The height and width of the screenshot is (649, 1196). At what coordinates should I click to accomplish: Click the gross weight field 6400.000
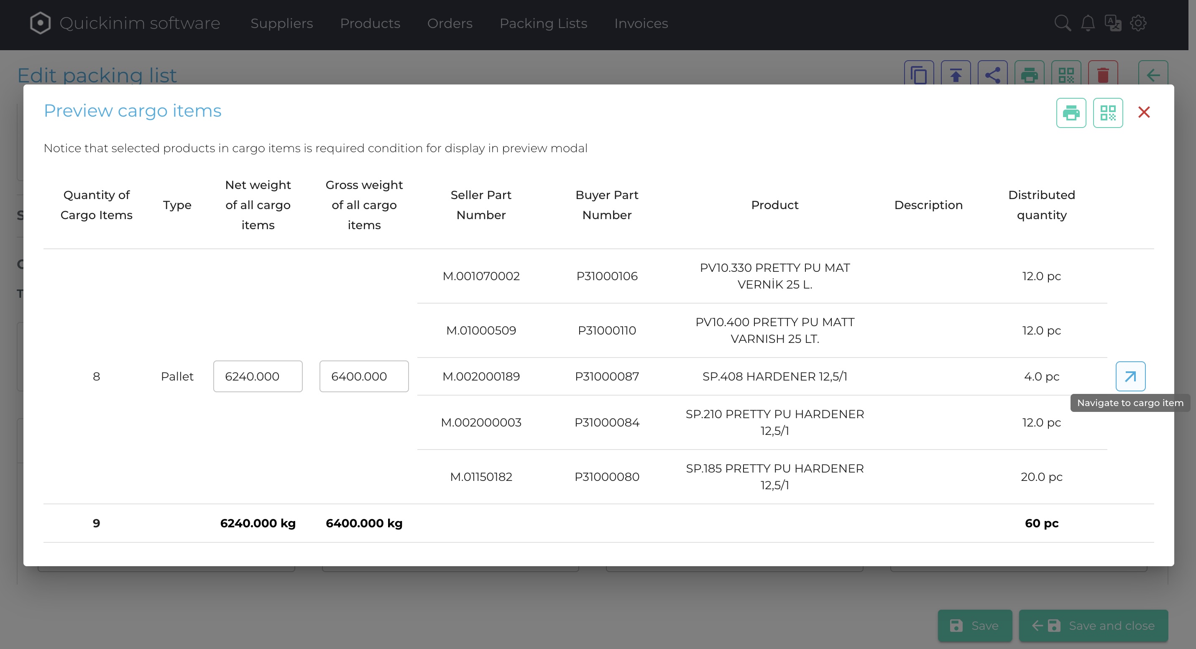(363, 376)
